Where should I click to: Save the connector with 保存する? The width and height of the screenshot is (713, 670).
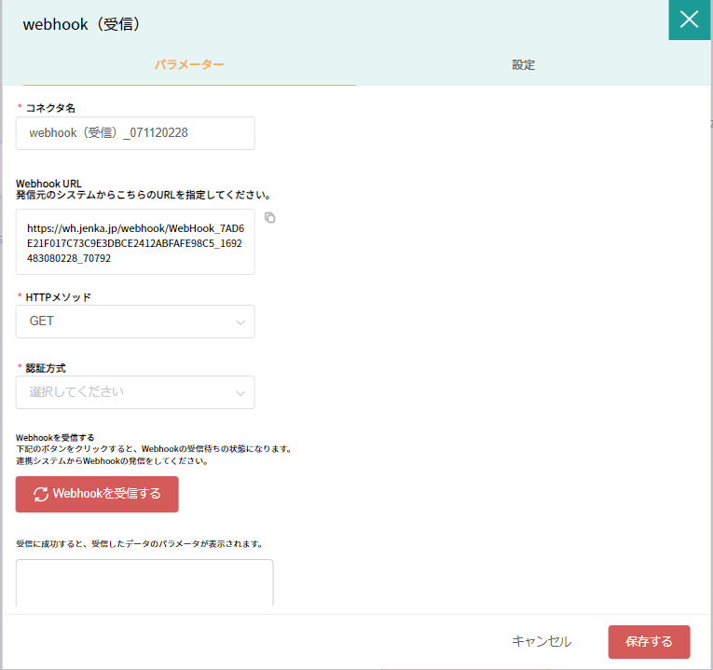point(649,642)
